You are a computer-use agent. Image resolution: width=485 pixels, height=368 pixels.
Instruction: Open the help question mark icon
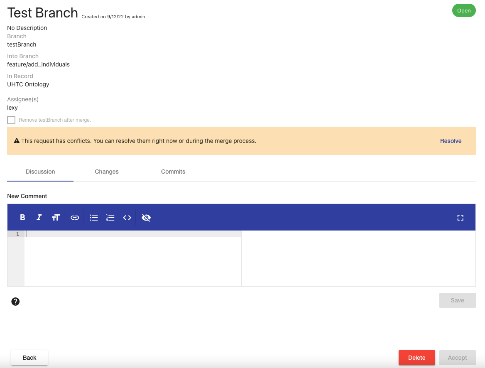tap(15, 302)
